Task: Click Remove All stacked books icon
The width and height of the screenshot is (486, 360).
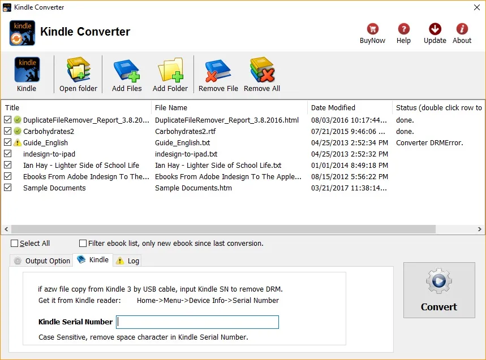Action: click(x=262, y=70)
